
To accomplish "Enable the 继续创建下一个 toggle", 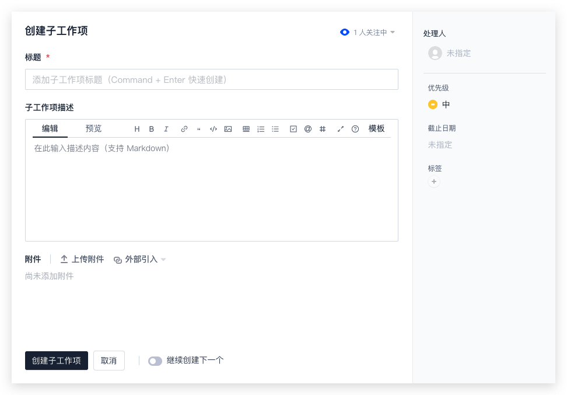I will pos(155,361).
